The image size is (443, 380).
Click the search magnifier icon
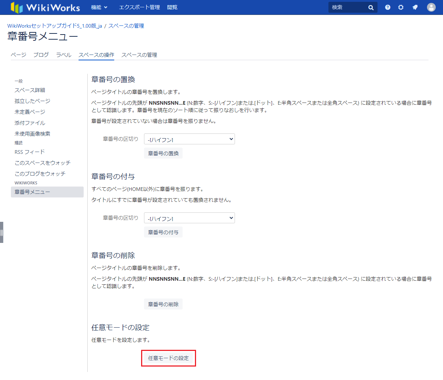(x=371, y=7)
